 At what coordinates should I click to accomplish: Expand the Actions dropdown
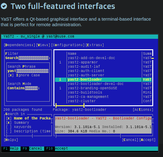coord(143,110)
